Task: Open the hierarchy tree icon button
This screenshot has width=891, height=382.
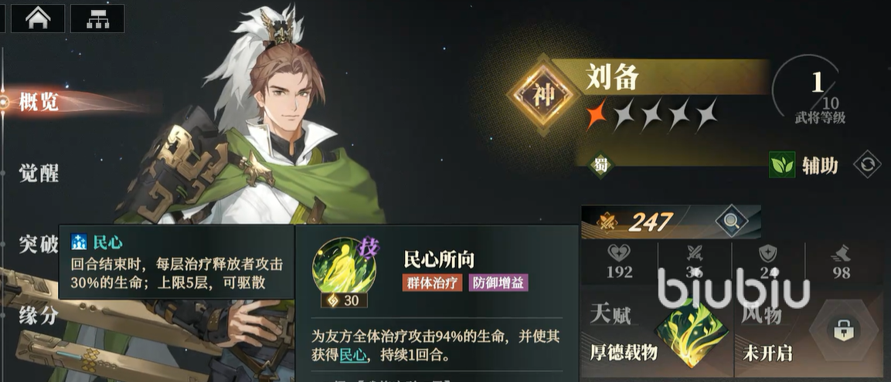Action: coord(97,19)
